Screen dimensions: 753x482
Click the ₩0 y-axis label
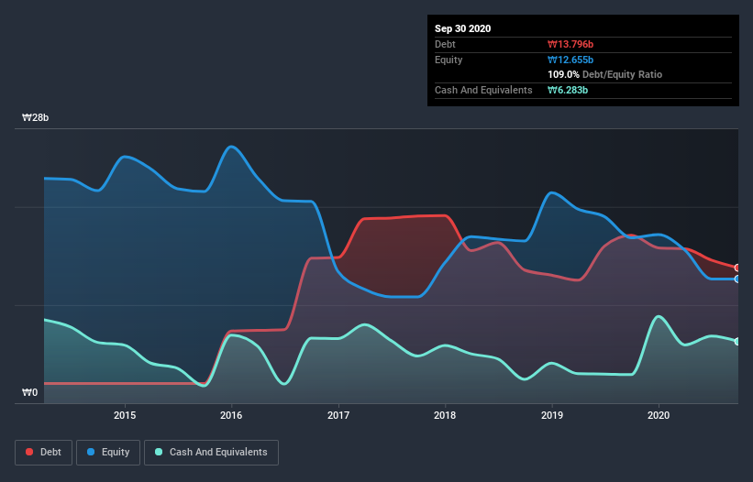[29, 392]
